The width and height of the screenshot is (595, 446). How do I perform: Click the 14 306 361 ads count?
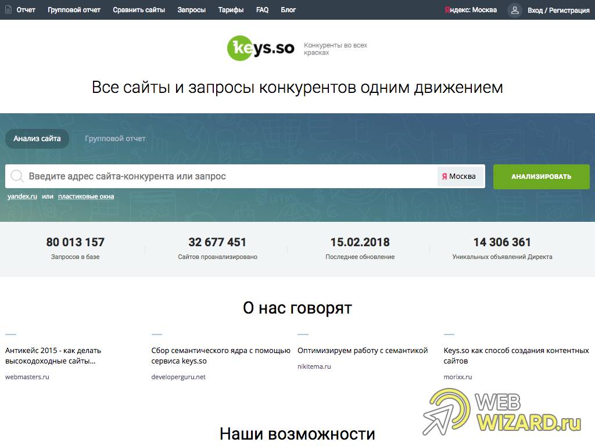point(502,242)
